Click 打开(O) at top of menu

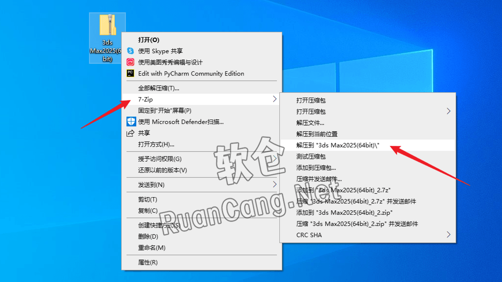pyautogui.click(x=148, y=40)
